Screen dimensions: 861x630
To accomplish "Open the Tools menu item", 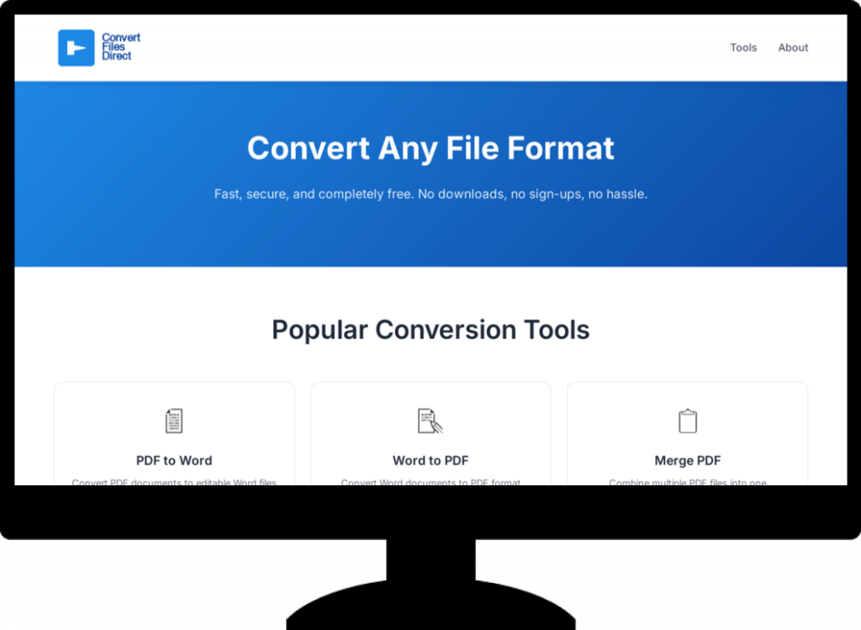I will [743, 48].
